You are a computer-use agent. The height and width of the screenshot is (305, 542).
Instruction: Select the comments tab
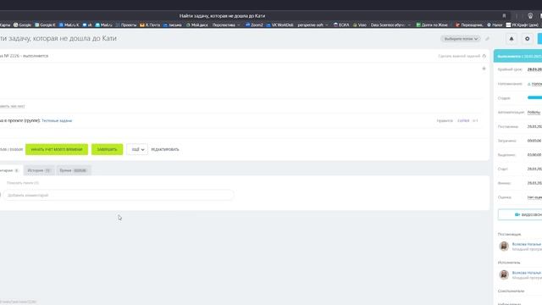point(9,170)
